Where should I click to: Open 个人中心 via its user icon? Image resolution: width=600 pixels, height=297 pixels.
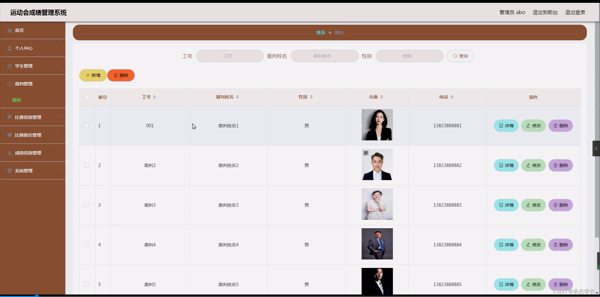coord(9,48)
